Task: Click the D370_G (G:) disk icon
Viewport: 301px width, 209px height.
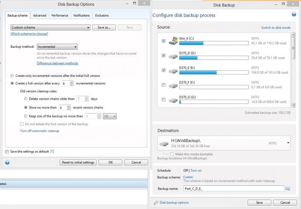Action: [173, 100]
